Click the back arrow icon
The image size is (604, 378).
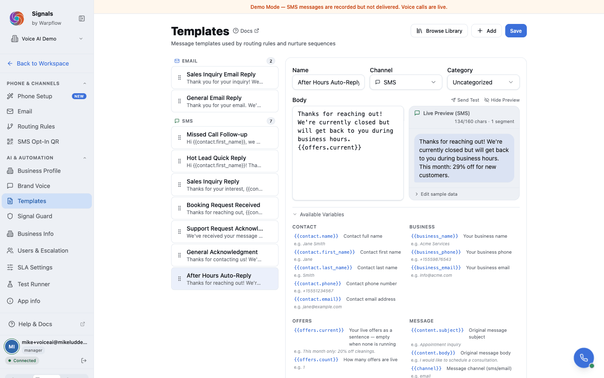coord(10,63)
